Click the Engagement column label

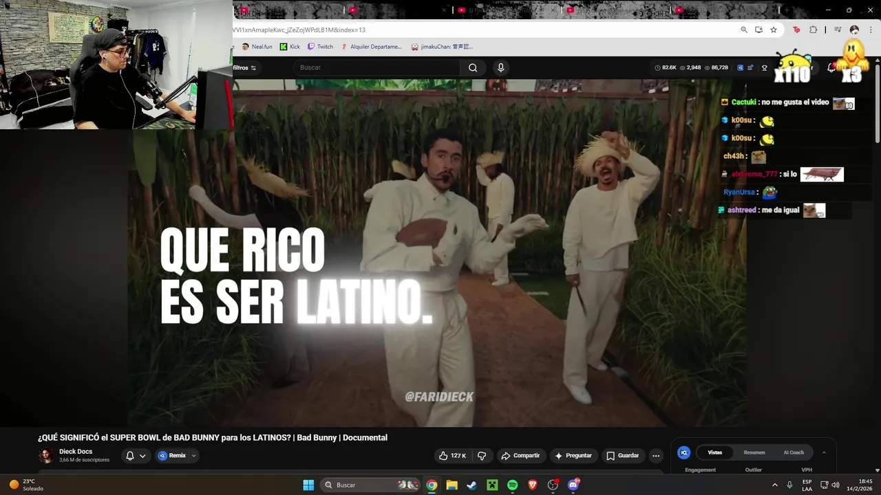tap(701, 470)
